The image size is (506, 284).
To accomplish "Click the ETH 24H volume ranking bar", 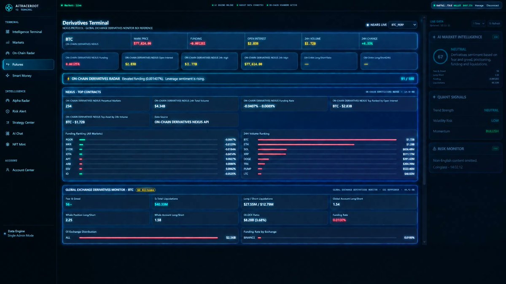I will tap(306, 144).
